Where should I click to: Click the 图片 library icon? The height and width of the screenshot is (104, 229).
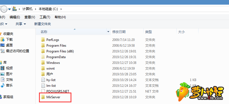point(2,74)
